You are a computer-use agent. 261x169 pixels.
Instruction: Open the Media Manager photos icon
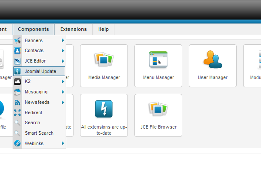tap(104, 60)
